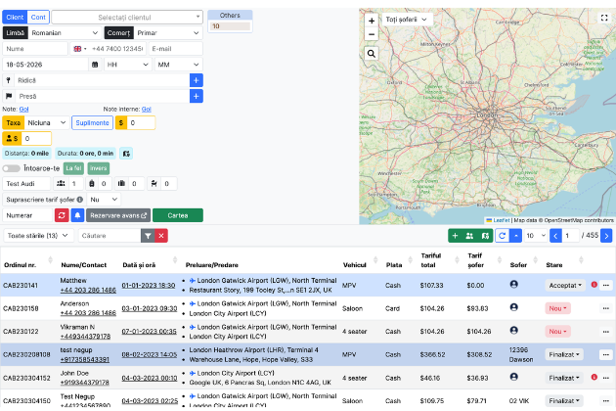
Task: Focus the E-mail input field
Action: pos(176,49)
